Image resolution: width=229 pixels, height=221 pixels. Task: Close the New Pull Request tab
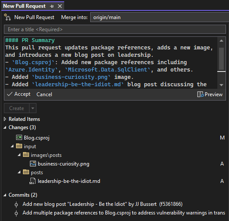[60, 6]
